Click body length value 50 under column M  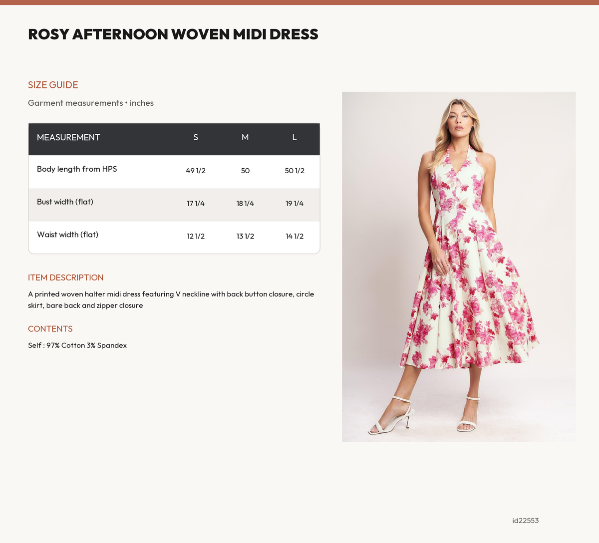(x=245, y=171)
